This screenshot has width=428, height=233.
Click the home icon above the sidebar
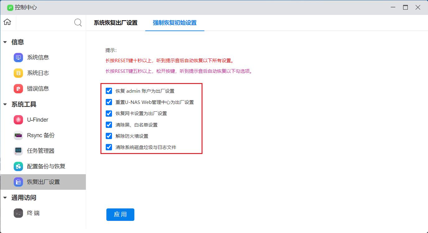(7, 22)
